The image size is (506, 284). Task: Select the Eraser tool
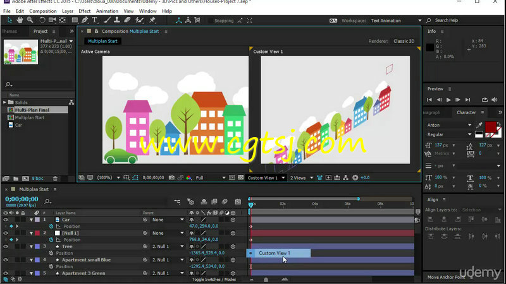127,20
